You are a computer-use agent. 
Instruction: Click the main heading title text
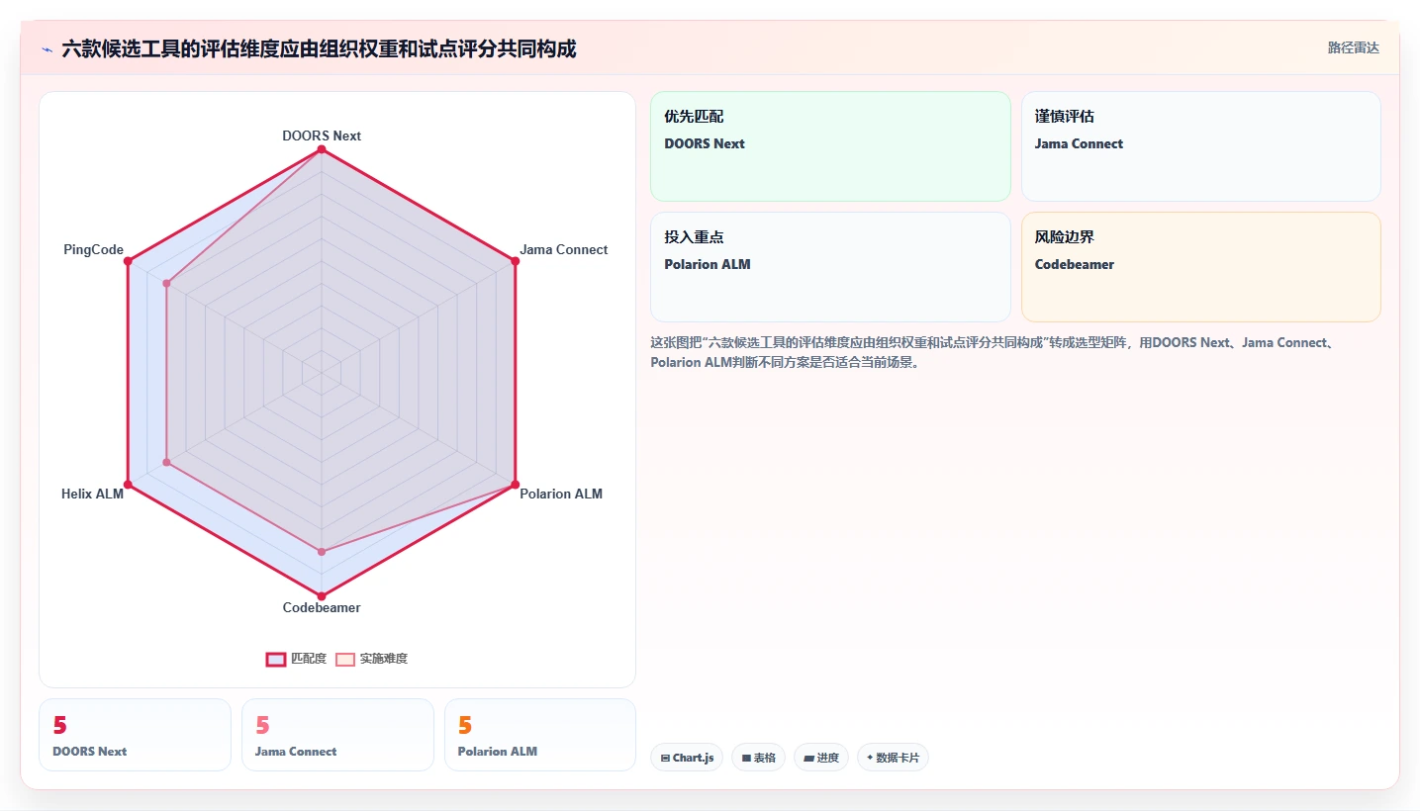click(x=319, y=48)
